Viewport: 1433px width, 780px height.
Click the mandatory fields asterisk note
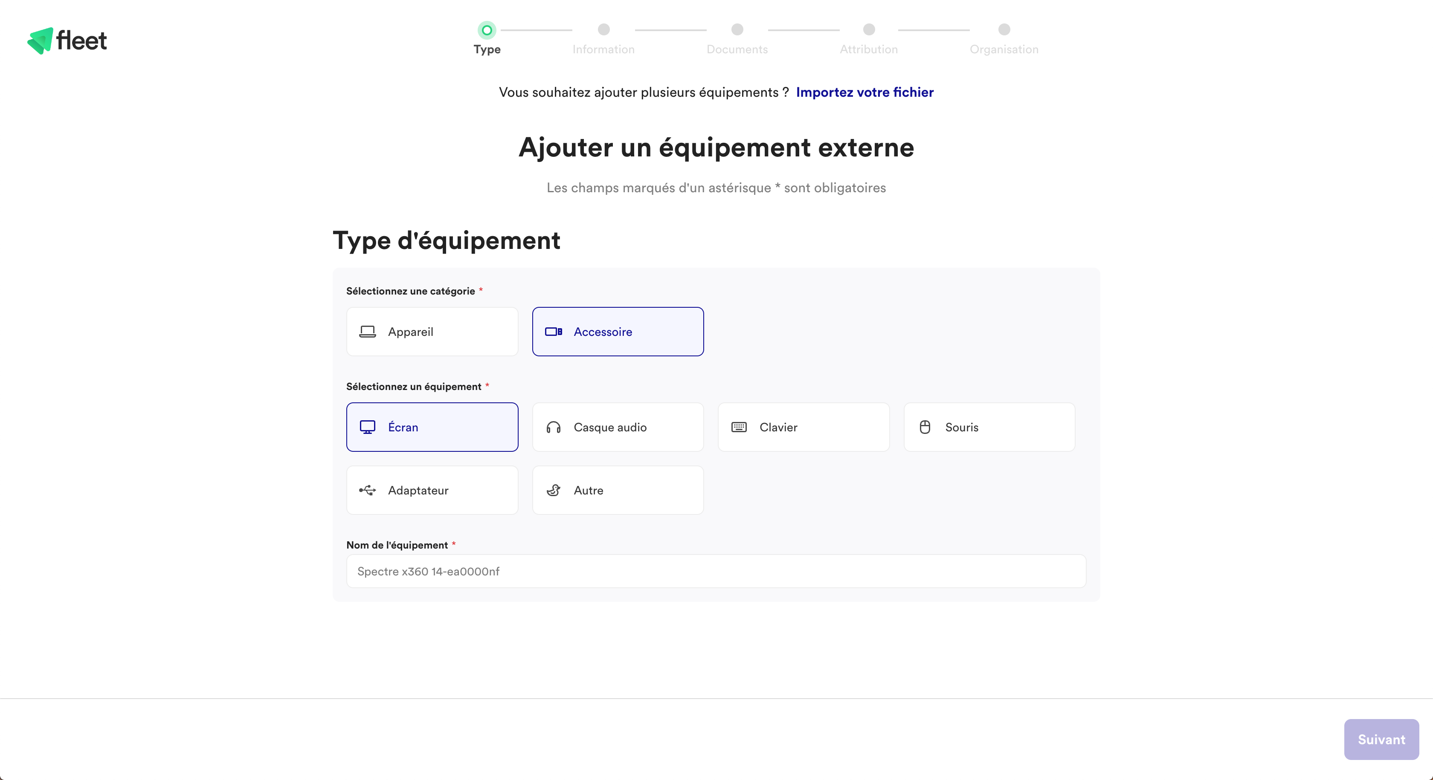716,188
